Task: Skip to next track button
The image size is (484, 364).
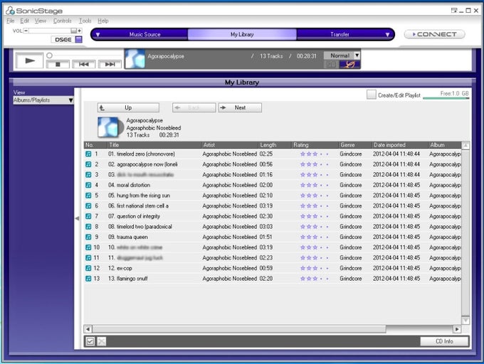Action: pyautogui.click(x=110, y=65)
